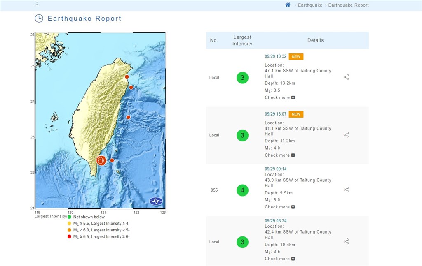Open the 09/29 09:14 report timestamp
Screen dimensions: 422x266
[275, 169]
